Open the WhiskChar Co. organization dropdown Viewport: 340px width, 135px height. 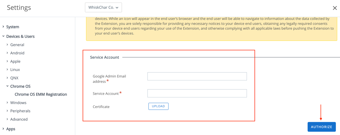(103, 7)
